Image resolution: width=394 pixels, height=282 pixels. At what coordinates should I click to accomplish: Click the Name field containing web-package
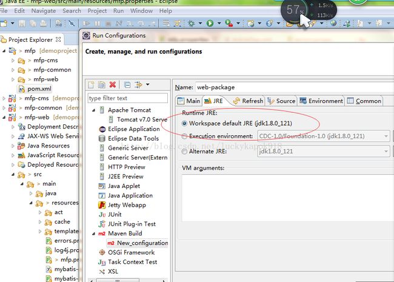[x=295, y=87]
